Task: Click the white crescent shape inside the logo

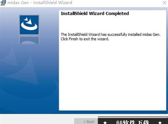Action: (29, 26)
